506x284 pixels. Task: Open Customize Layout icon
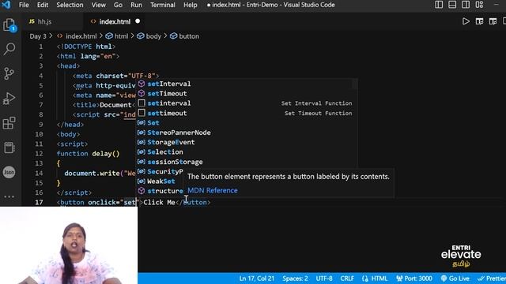pos(479,5)
